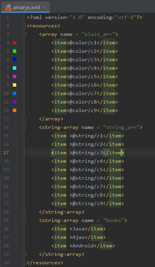Image resolution: width=155 pixels, height=267 pixels.
Task: Open yellow color swatch on line 9
Action: coord(15,85)
